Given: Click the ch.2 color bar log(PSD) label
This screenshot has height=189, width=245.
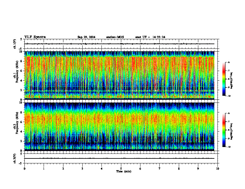Looking at the screenshot, I should 232,131.
